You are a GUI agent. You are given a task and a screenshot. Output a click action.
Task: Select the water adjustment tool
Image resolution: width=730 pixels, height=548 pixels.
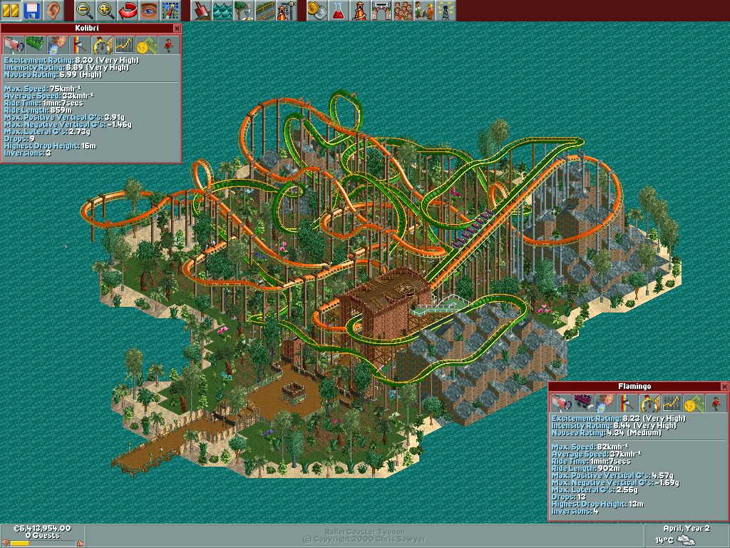[x=223, y=10]
